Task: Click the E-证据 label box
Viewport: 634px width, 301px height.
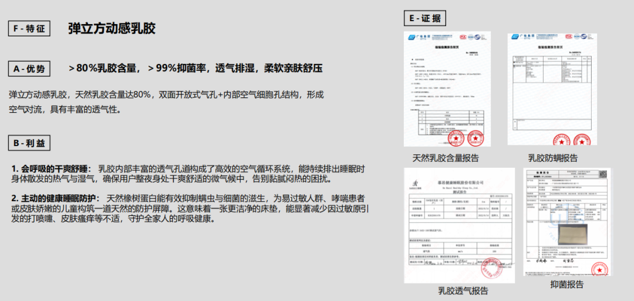Action: pyautogui.click(x=425, y=18)
